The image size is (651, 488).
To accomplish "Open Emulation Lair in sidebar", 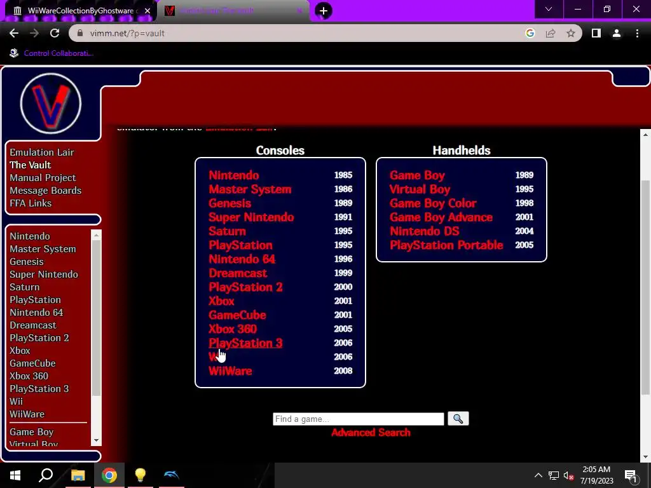I will tap(42, 152).
